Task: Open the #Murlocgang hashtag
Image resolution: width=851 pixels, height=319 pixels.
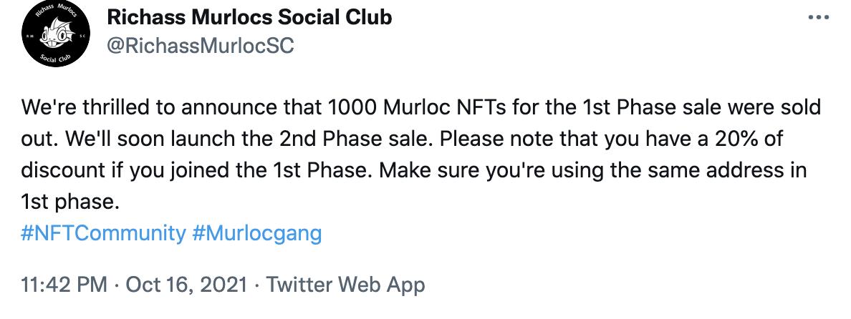Action: [257, 233]
